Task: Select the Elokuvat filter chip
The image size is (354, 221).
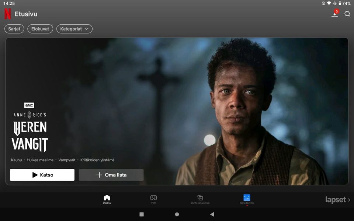Action: click(x=40, y=29)
